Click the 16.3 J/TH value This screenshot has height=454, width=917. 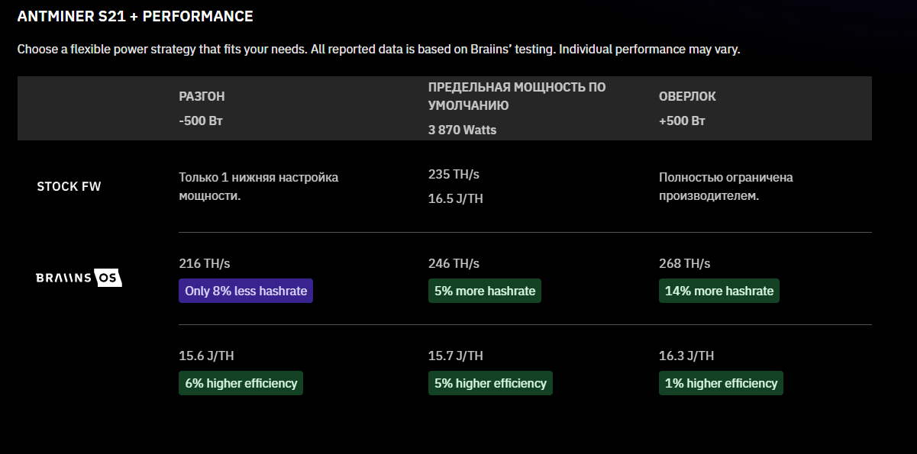click(x=686, y=356)
